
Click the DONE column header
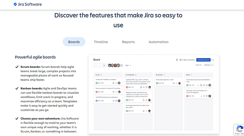(188, 75)
